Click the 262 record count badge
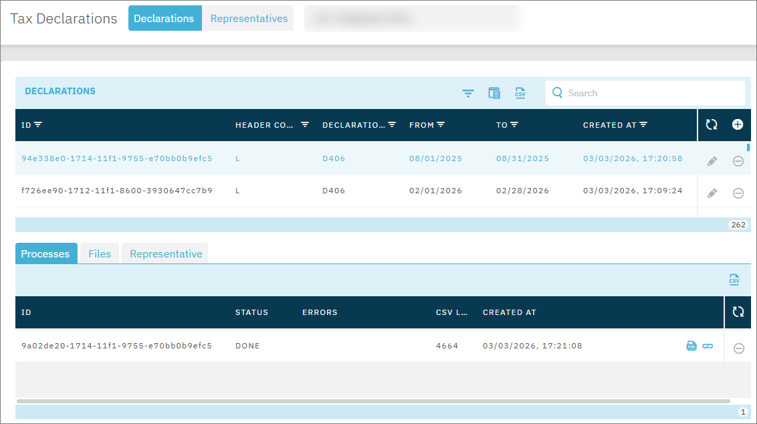This screenshot has height=424, width=757. click(x=738, y=225)
